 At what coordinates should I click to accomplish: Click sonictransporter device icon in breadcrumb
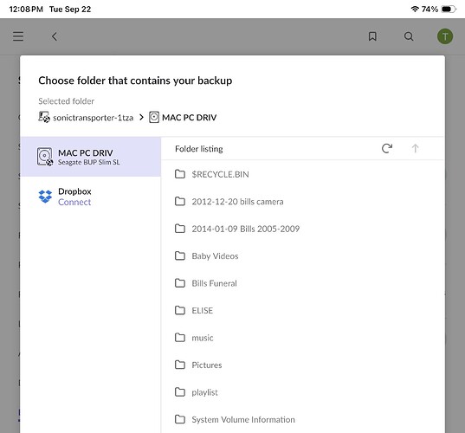pyautogui.click(x=44, y=117)
